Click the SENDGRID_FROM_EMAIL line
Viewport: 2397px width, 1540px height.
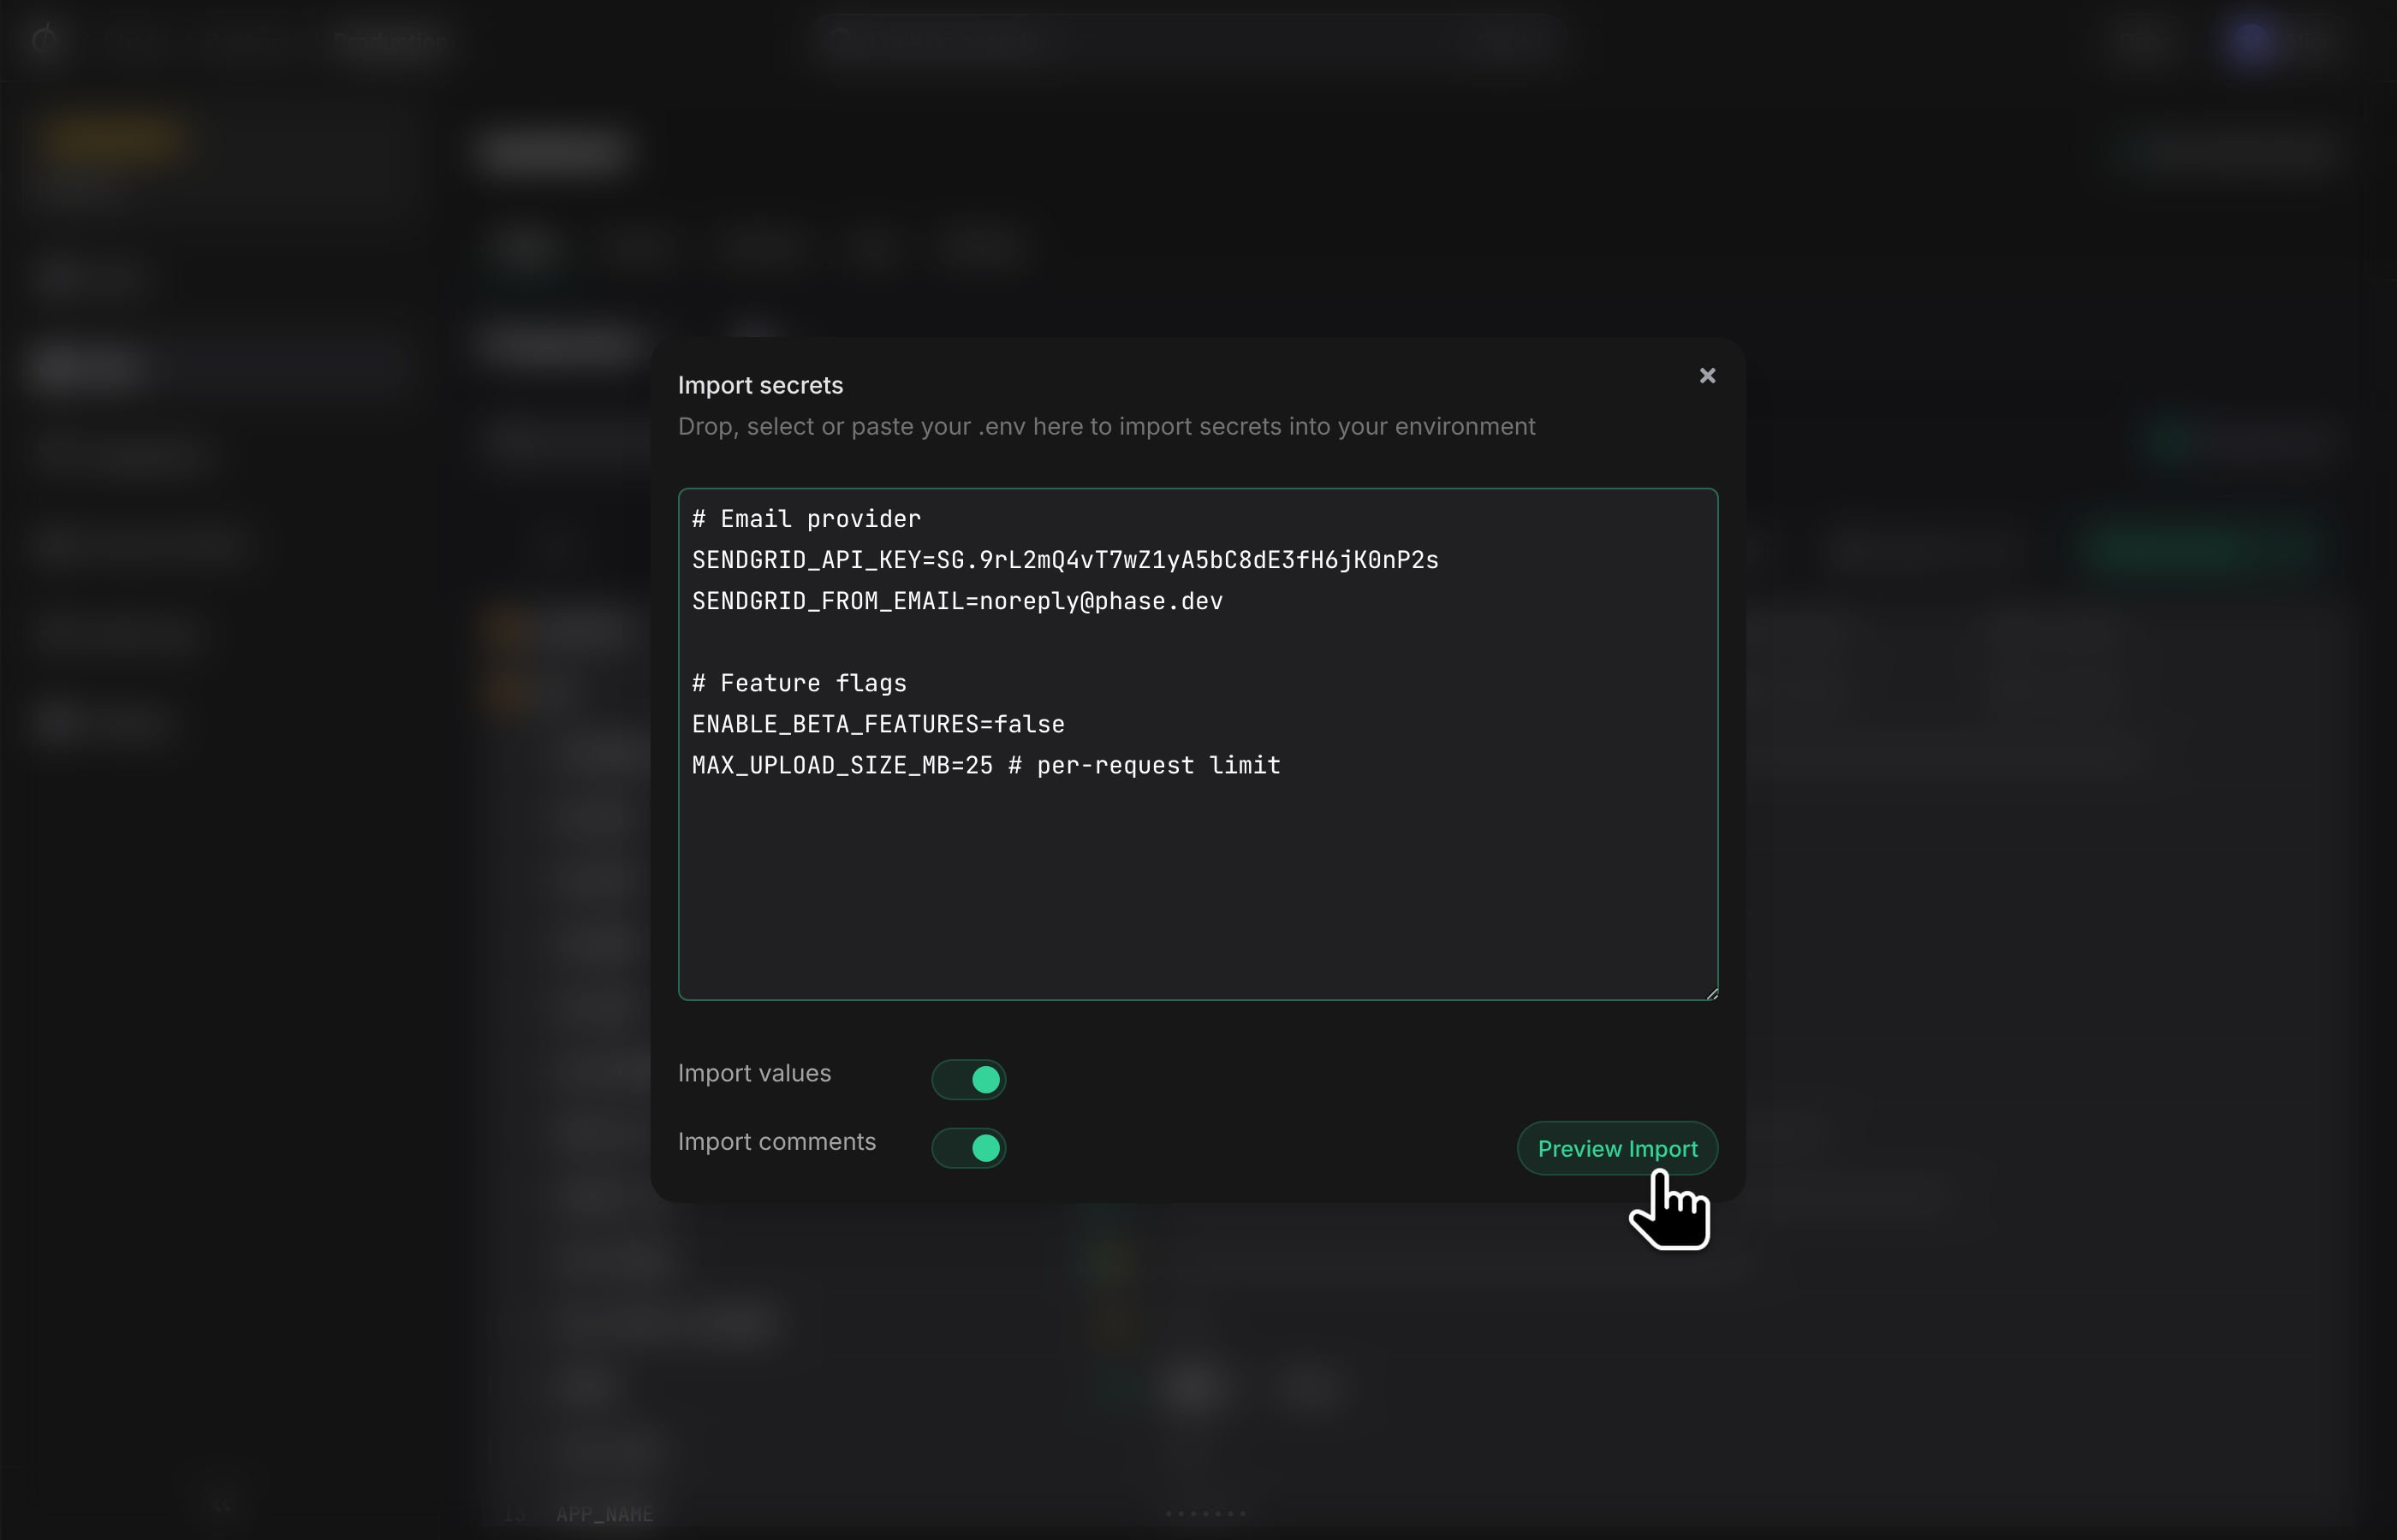956,601
